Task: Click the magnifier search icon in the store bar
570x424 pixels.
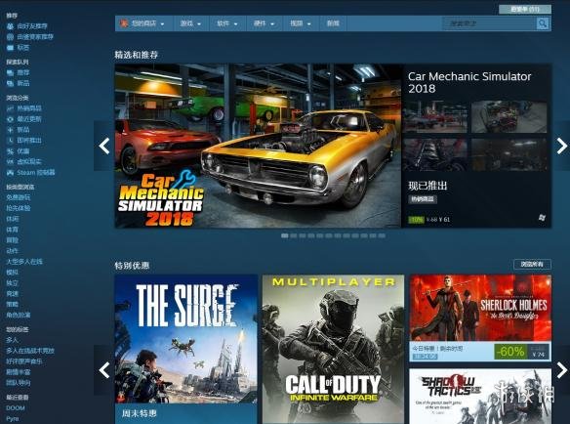Action: [543, 23]
